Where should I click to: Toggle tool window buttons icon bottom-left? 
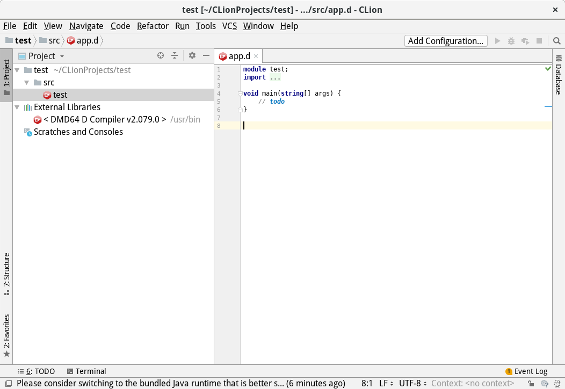tap(9, 383)
